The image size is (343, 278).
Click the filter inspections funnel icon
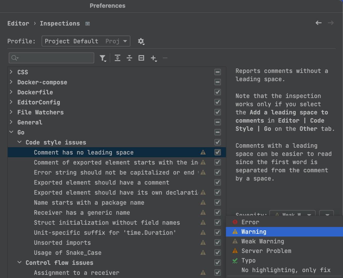coord(103,58)
